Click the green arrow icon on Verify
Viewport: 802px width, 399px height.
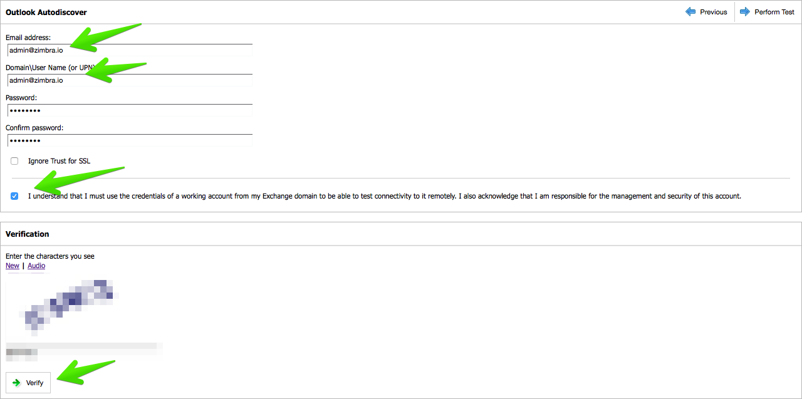[x=17, y=383]
